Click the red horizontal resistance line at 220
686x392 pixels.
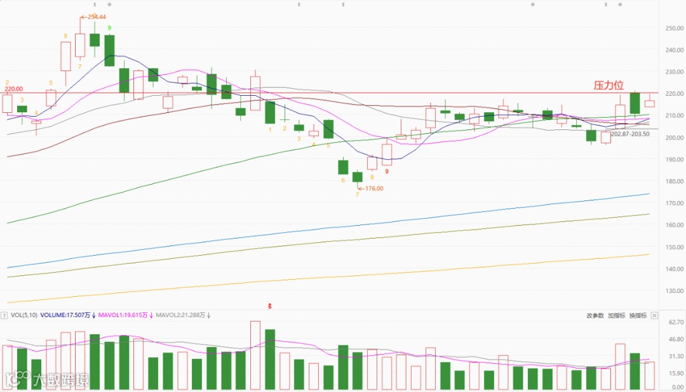328,93
